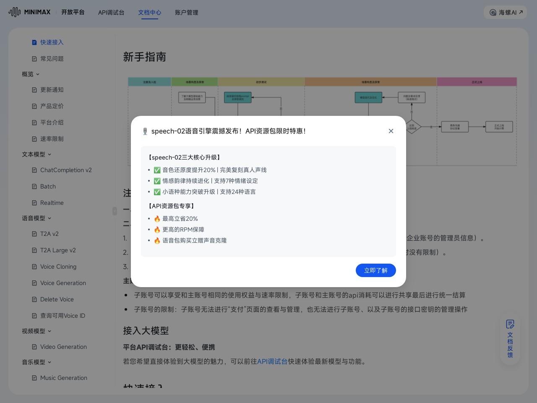Select the document icon beside 快速接入
The width and height of the screenshot is (537, 403).
tap(34, 42)
